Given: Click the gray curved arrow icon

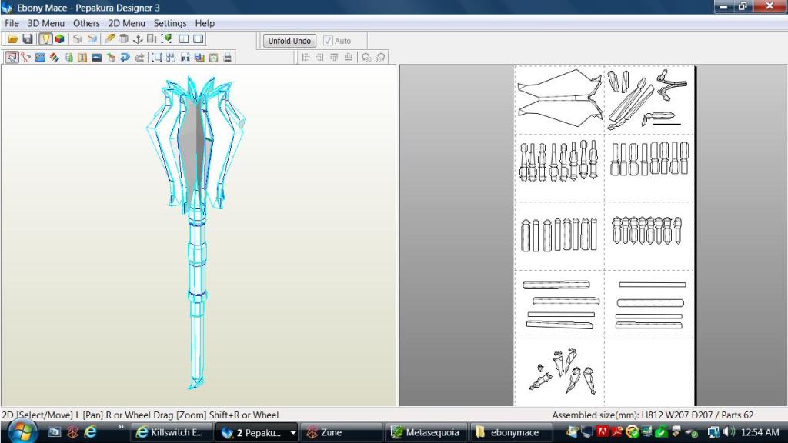Looking at the screenshot, I should tap(139, 57).
